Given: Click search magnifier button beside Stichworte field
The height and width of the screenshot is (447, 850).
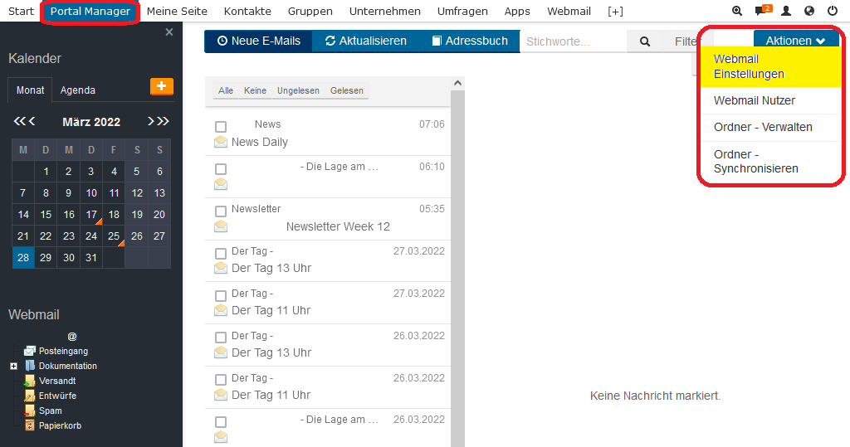Looking at the screenshot, I should pos(644,41).
